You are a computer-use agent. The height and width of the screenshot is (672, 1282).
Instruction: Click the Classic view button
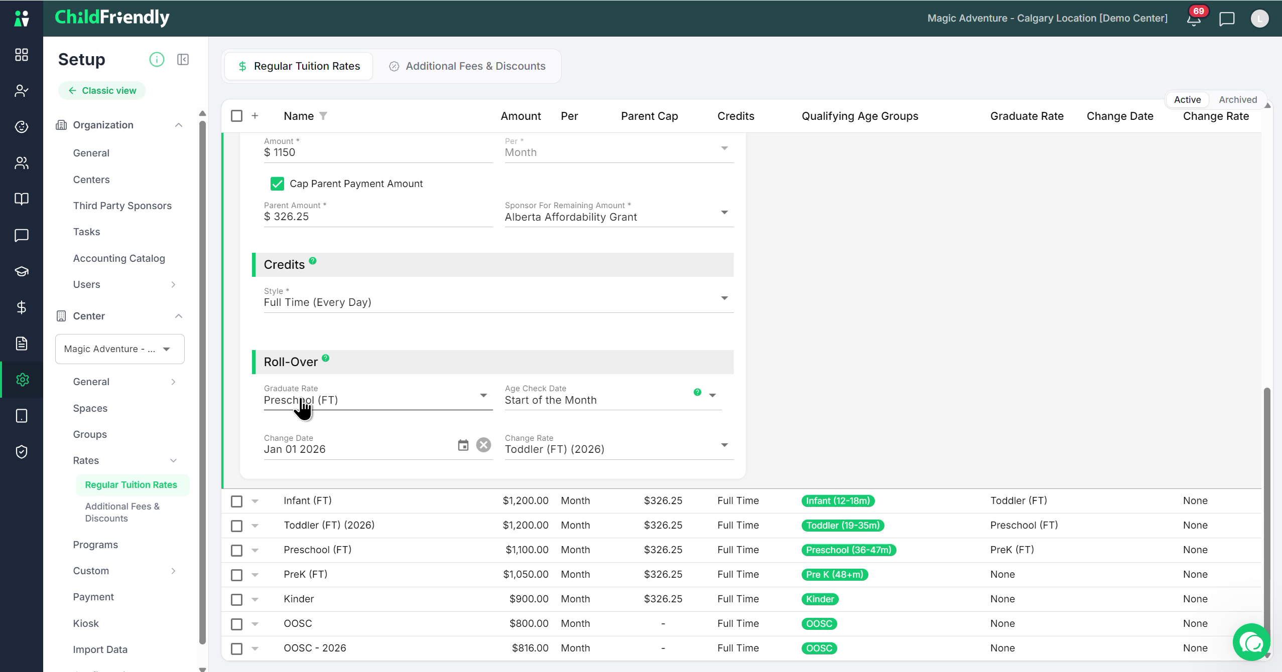click(x=102, y=91)
